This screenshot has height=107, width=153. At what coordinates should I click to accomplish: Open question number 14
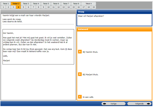(69, 7)
